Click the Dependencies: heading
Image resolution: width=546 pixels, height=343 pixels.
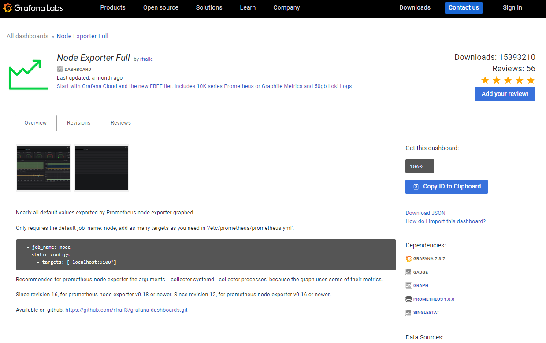426,245
